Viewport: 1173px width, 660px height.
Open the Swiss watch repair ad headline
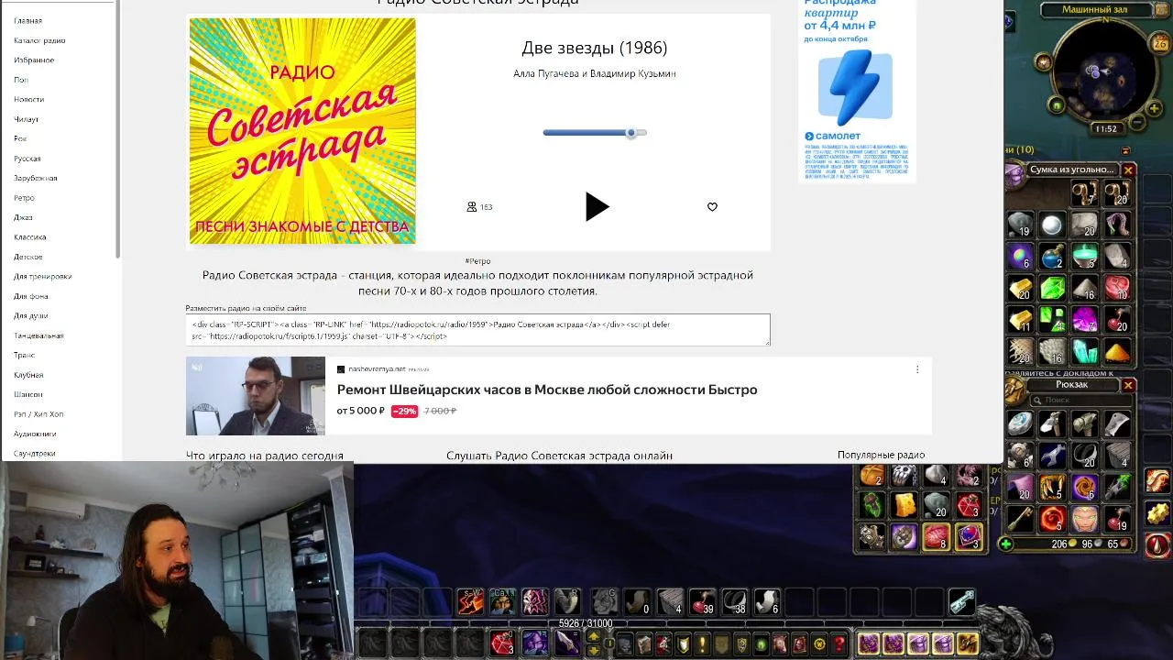[x=547, y=390]
